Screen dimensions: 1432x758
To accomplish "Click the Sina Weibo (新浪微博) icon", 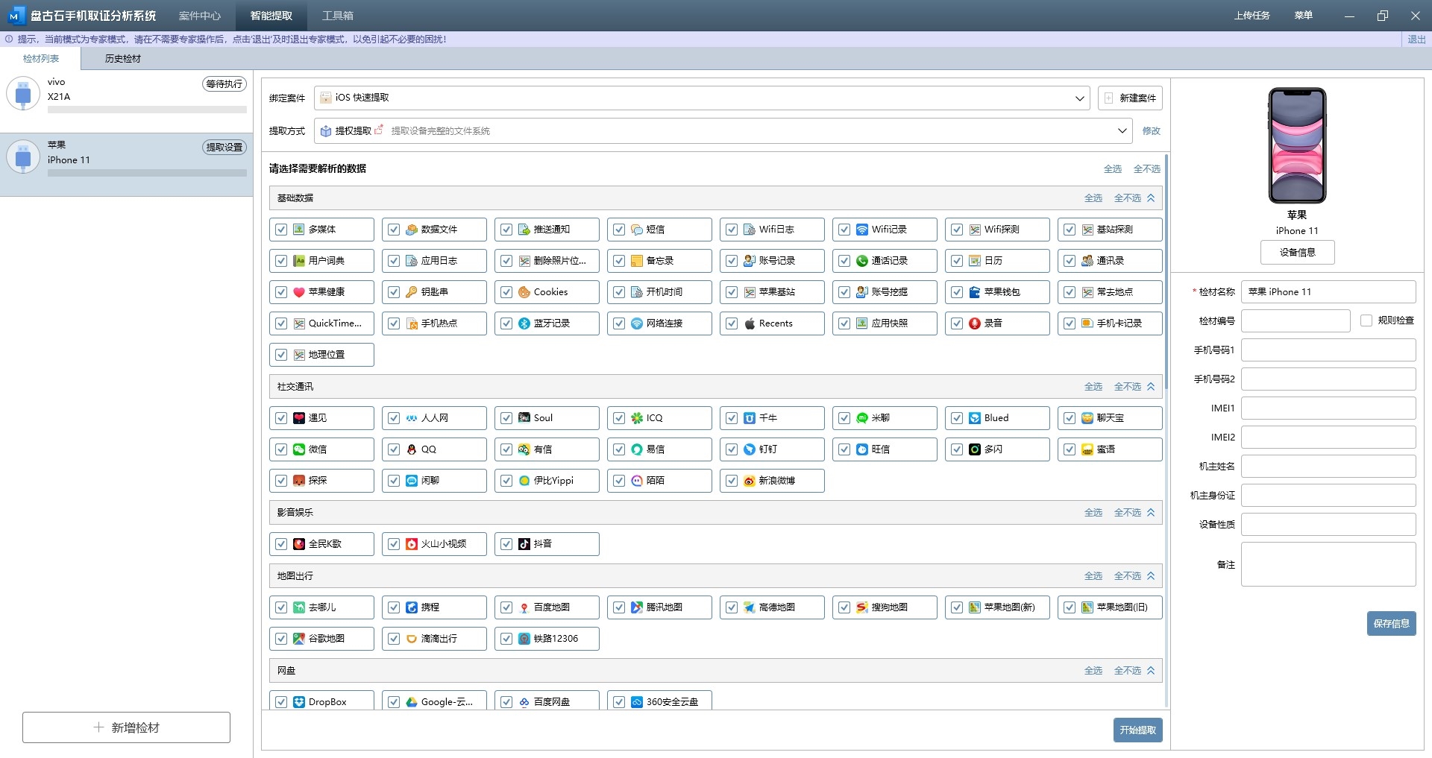I will [x=750, y=481].
